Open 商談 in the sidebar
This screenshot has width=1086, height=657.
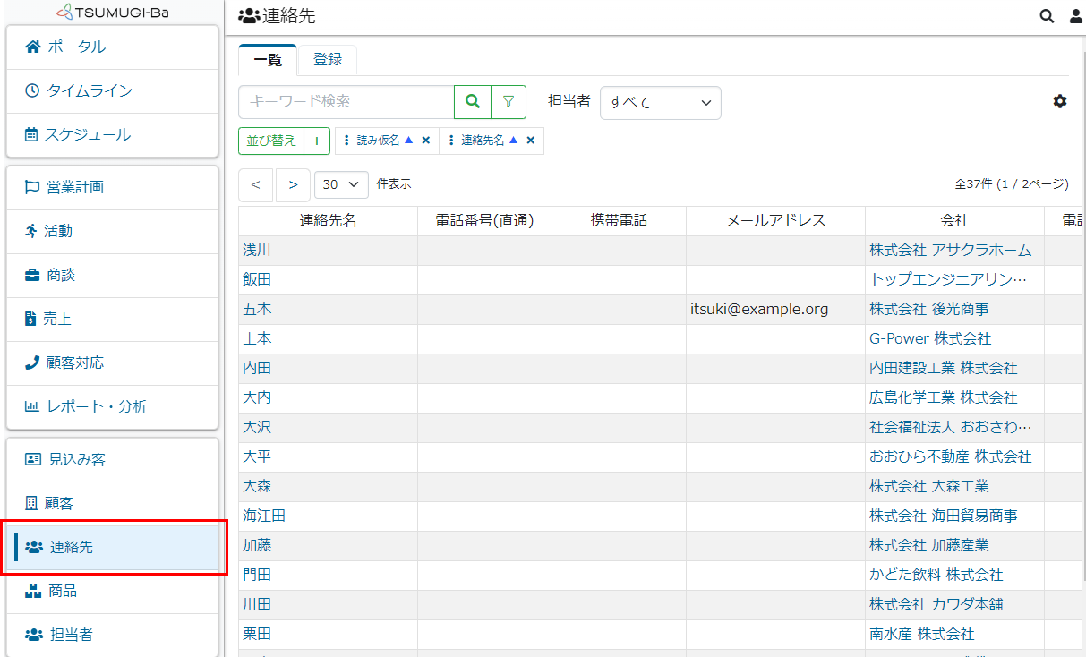tap(112, 276)
